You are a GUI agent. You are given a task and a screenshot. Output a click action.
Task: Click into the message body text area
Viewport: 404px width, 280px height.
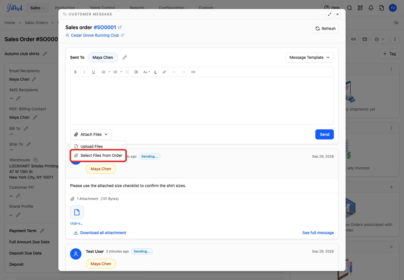point(202,101)
